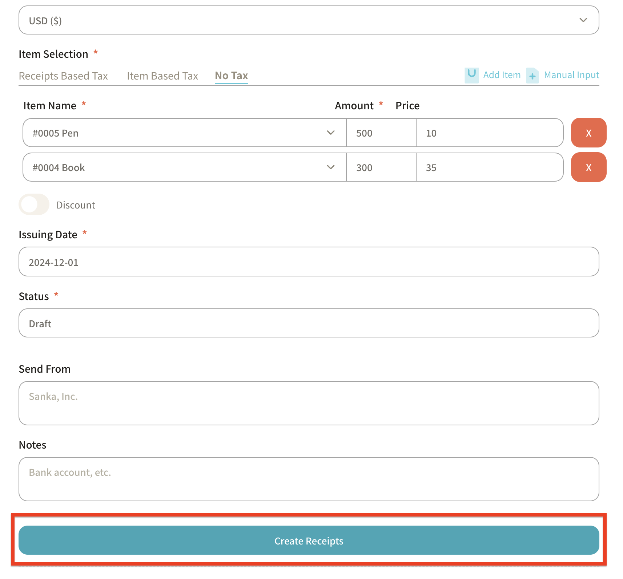Viewport: 623px width, 579px height.
Task: Click the Manual Input document icon
Action: [532, 76]
